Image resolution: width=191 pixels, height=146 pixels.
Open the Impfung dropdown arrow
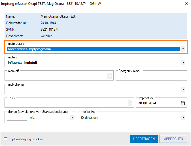[x=183, y=63]
